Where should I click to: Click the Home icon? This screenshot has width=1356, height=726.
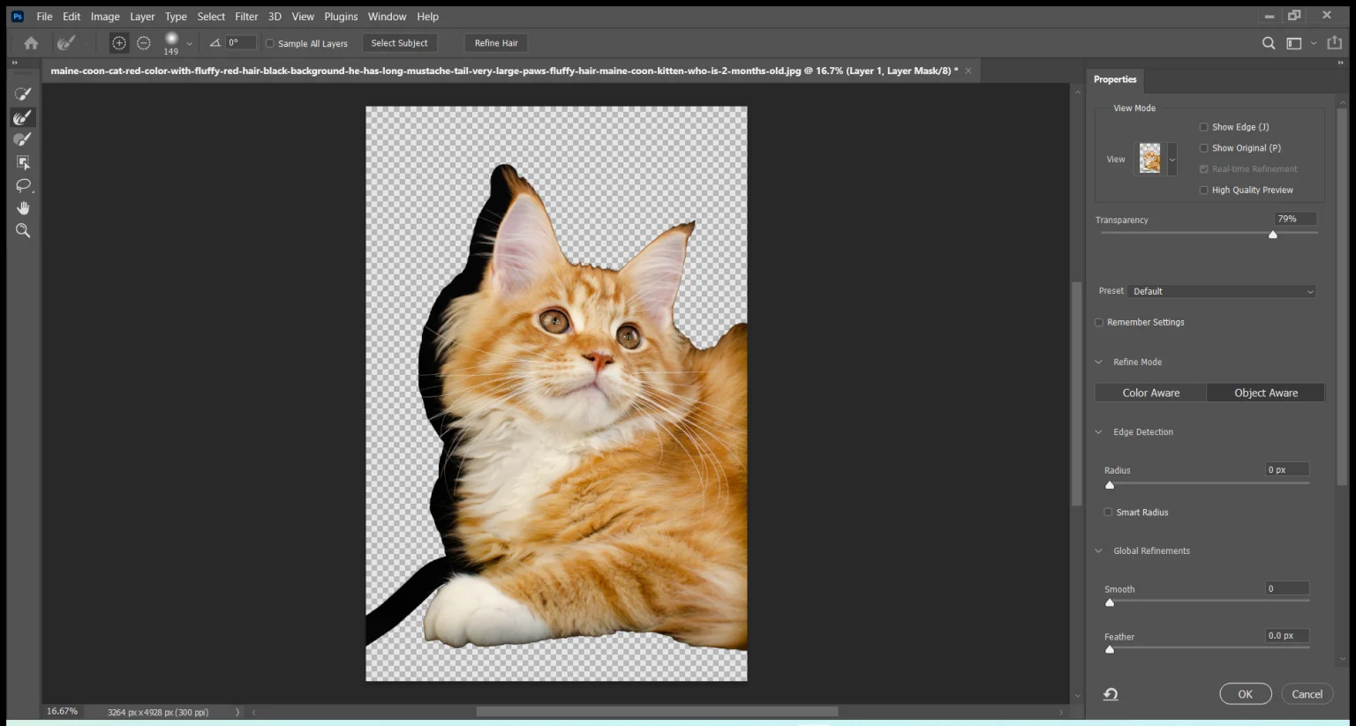(x=31, y=43)
